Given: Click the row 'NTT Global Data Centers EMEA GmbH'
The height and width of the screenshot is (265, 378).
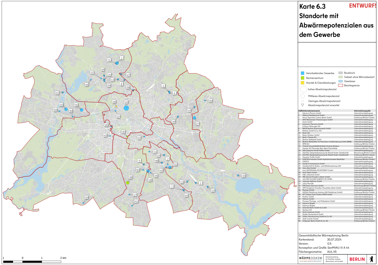Looking at the screenshot, I should click(x=337, y=194).
